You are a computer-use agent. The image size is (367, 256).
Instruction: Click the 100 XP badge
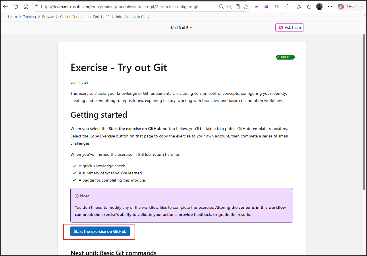285,57
